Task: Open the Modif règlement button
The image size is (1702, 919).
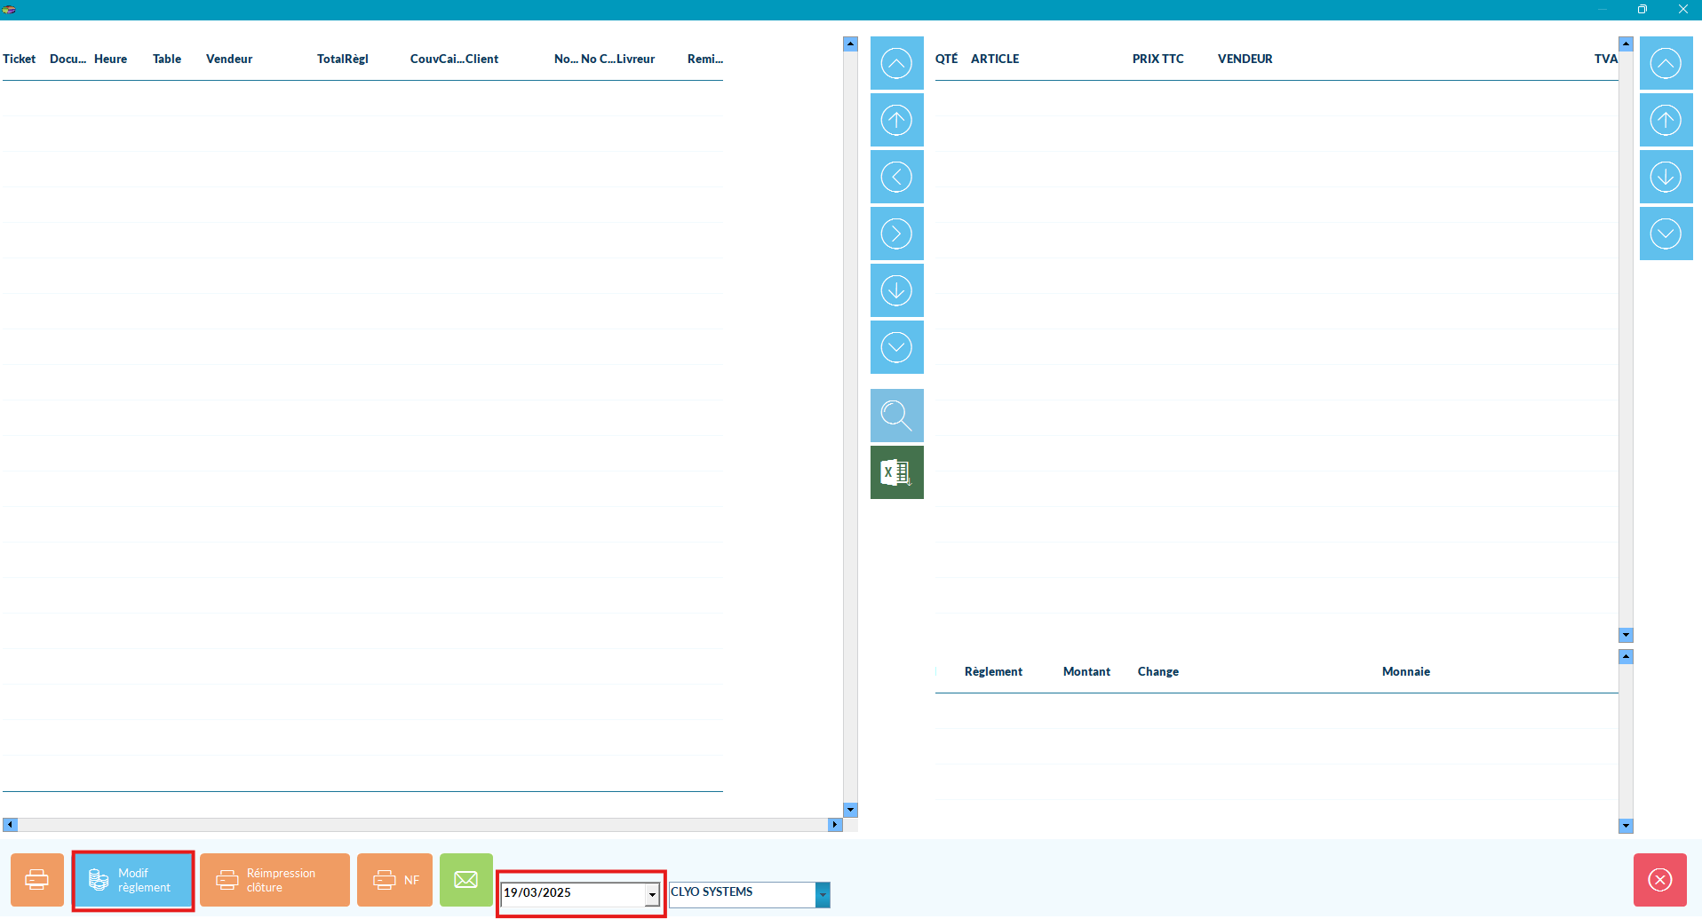Action: coord(133,880)
